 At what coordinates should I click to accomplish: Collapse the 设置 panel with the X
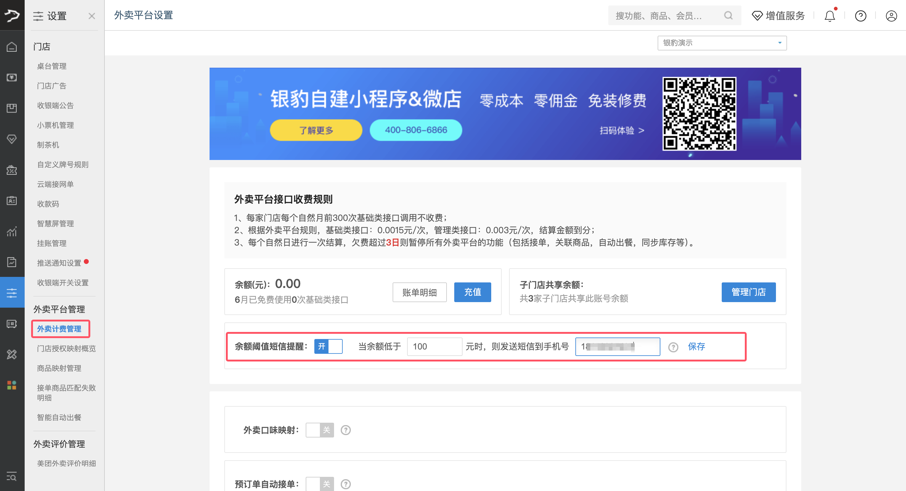92,16
